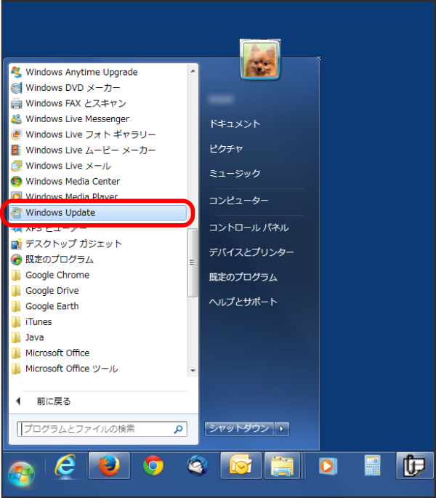Click the programs list scrollbar thumb
This screenshot has width=436, height=498.
pos(193,262)
